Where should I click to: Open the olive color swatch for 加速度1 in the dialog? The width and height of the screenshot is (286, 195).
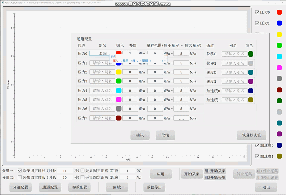[251, 100]
